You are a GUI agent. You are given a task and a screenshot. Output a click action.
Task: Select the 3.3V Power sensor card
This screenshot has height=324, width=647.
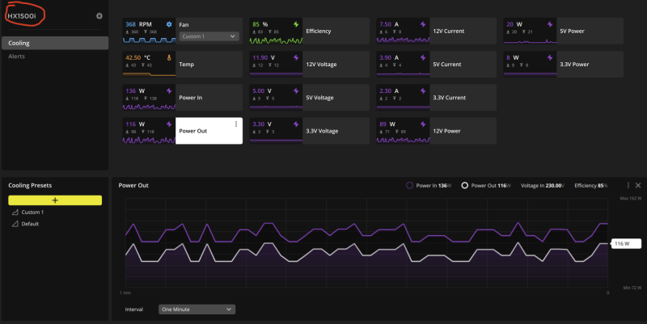563,65
